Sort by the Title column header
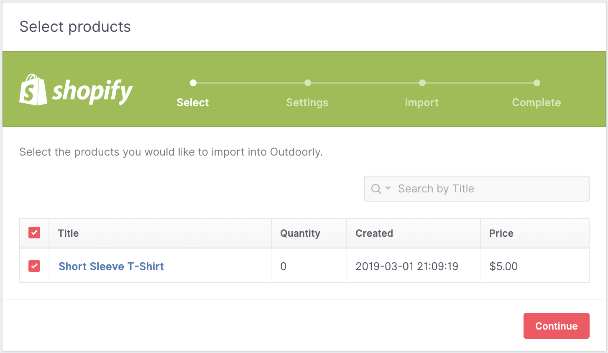The image size is (608, 353). [69, 233]
